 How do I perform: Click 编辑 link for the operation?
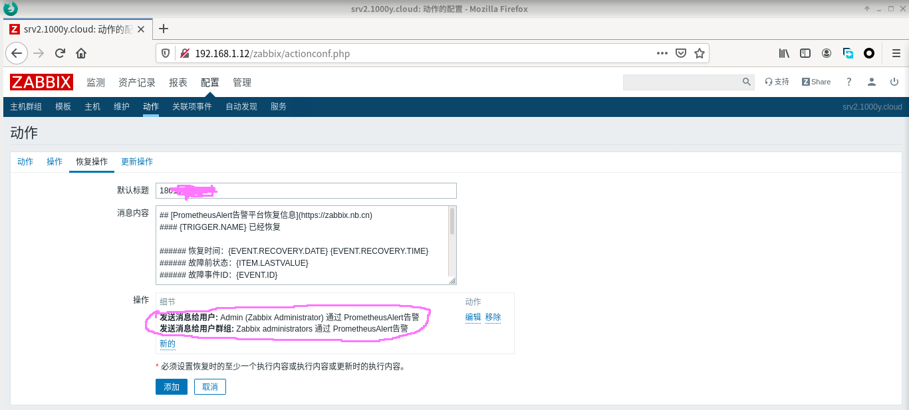[473, 318]
